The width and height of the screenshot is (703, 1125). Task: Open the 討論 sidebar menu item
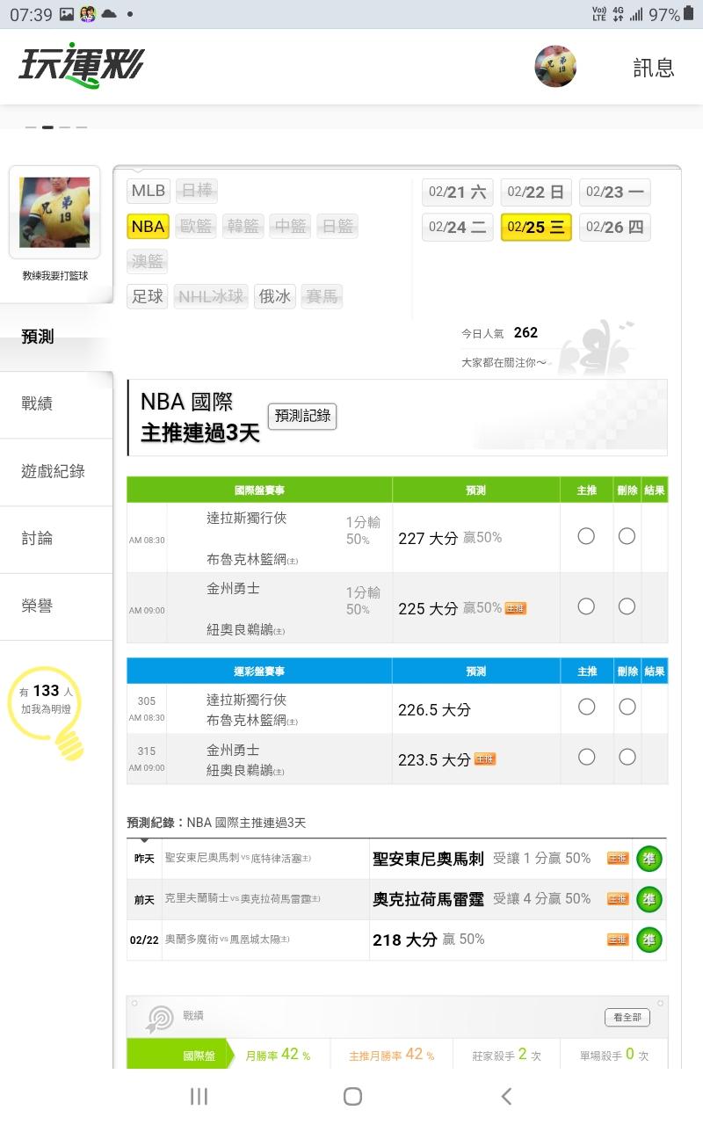[56, 539]
